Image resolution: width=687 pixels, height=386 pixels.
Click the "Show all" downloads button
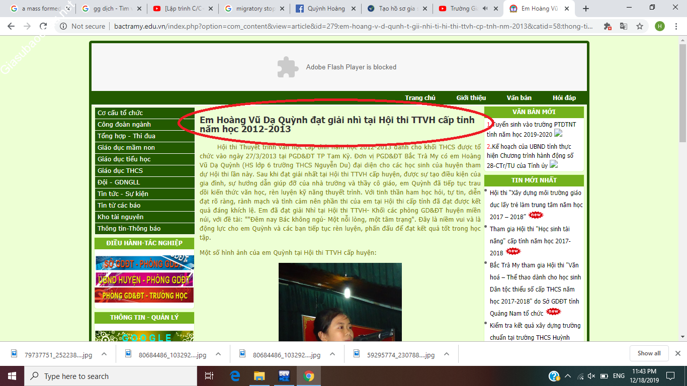click(649, 353)
